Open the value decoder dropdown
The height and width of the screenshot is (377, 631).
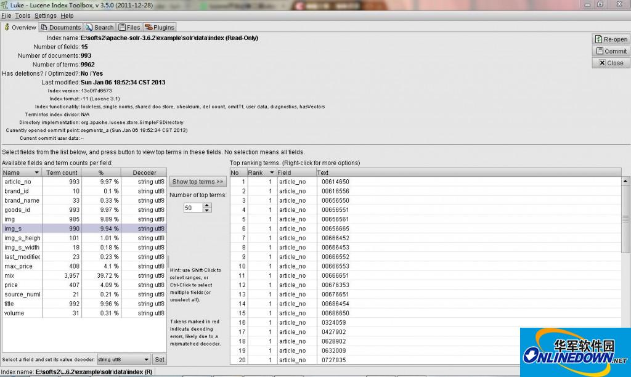point(124,359)
